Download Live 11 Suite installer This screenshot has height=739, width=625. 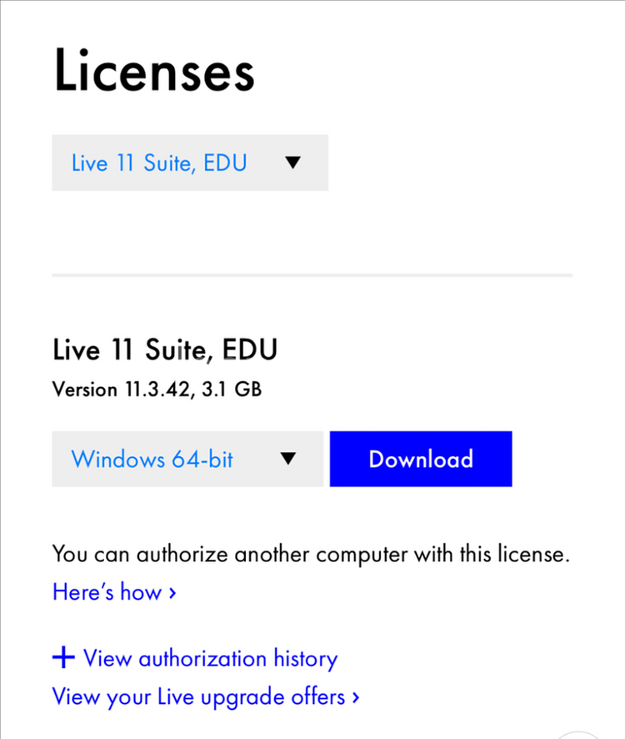click(x=421, y=459)
